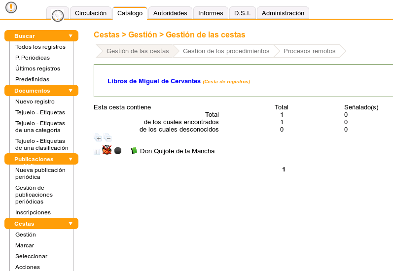Click the orange exclamation alert icon
Image resolution: width=393 pixels, height=271 pixels.
click(x=11, y=7)
